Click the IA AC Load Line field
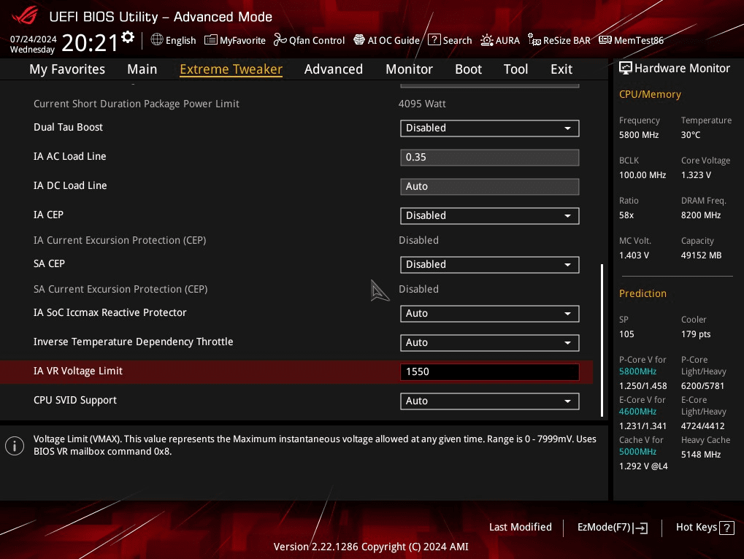Screen dimensions: 744x559 pyautogui.click(x=490, y=158)
